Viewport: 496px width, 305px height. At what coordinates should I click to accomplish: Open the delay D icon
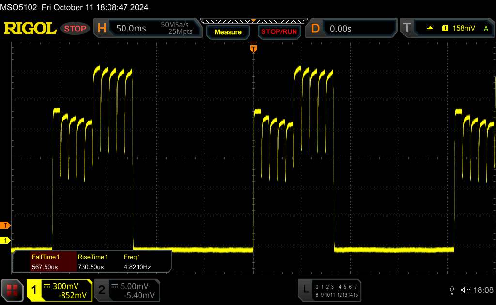[315, 29]
